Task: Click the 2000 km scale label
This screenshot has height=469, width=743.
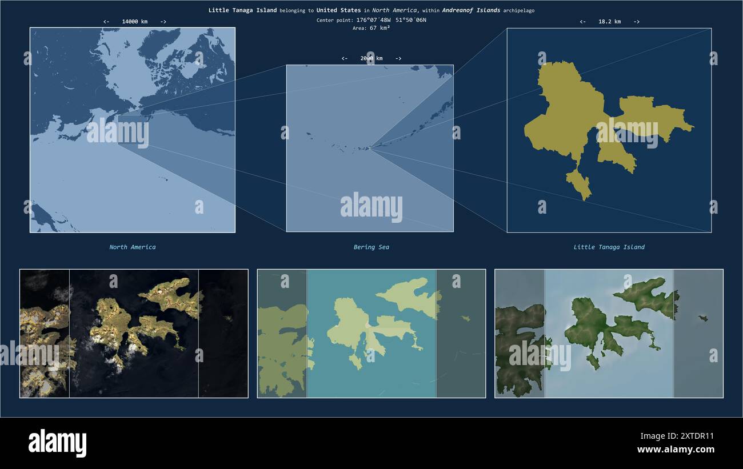Action: [x=371, y=58]
